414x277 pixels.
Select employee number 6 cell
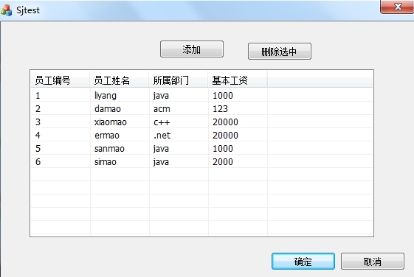click(61, 161)
